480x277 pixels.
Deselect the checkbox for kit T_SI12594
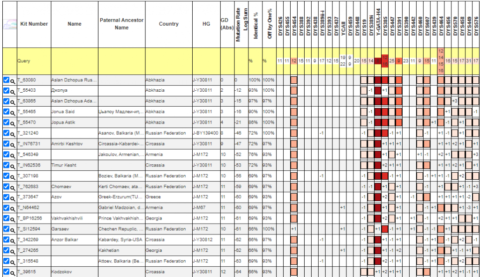pyautogui.click(x=6, y=229)
